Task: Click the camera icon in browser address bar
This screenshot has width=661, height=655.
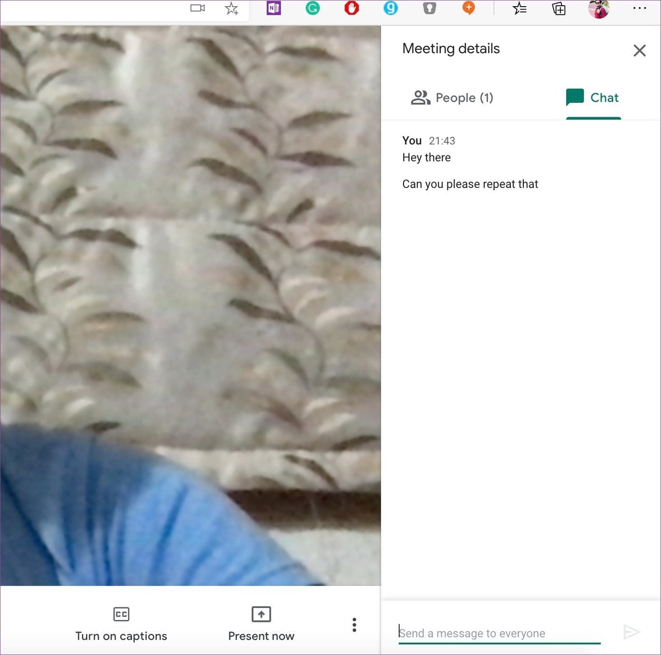Action: (x=198, y=8)
